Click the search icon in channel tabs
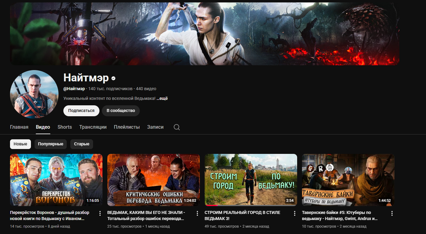426x234 pixels. pos(177,127)
